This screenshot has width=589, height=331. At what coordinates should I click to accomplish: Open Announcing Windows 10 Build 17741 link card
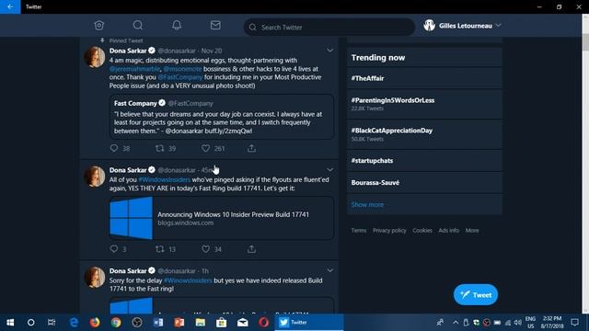(222, 218)
